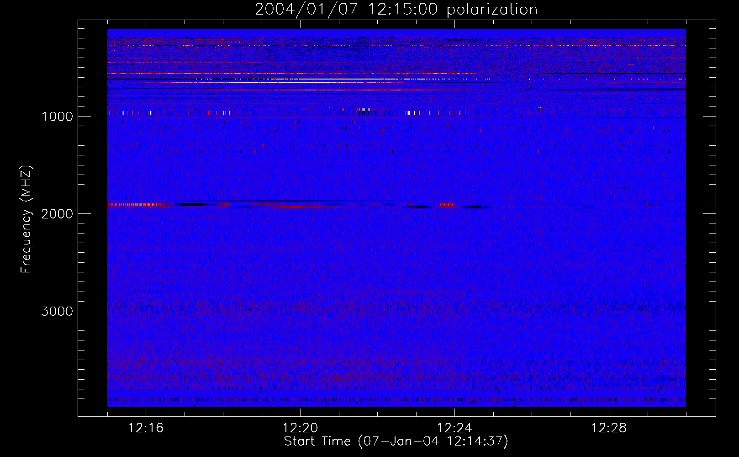
Task: Click the 'Start Time (07-Jan-04 12:14:37)' axis title
Action: (x=396, y=441)
